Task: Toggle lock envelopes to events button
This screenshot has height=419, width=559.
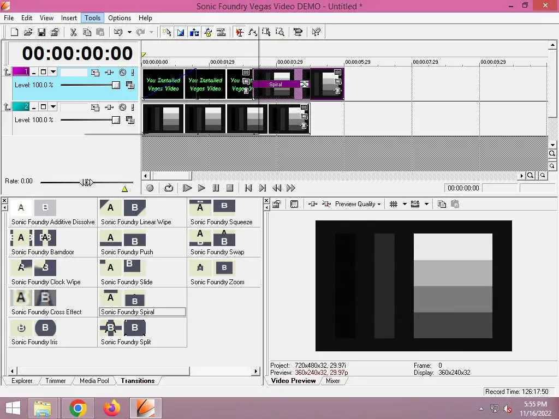Action: [208, 32]
